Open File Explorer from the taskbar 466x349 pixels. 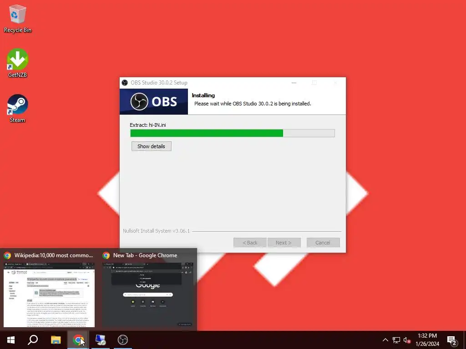[x=56, y=340]
